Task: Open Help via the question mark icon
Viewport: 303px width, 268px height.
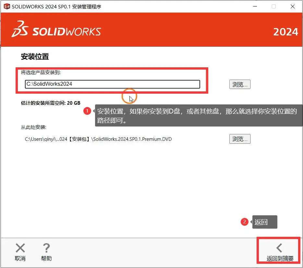Action: click(x=46, y=248)
